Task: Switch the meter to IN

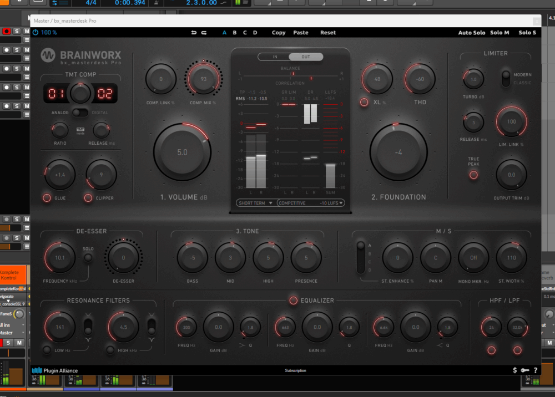Action: [275, 57]
